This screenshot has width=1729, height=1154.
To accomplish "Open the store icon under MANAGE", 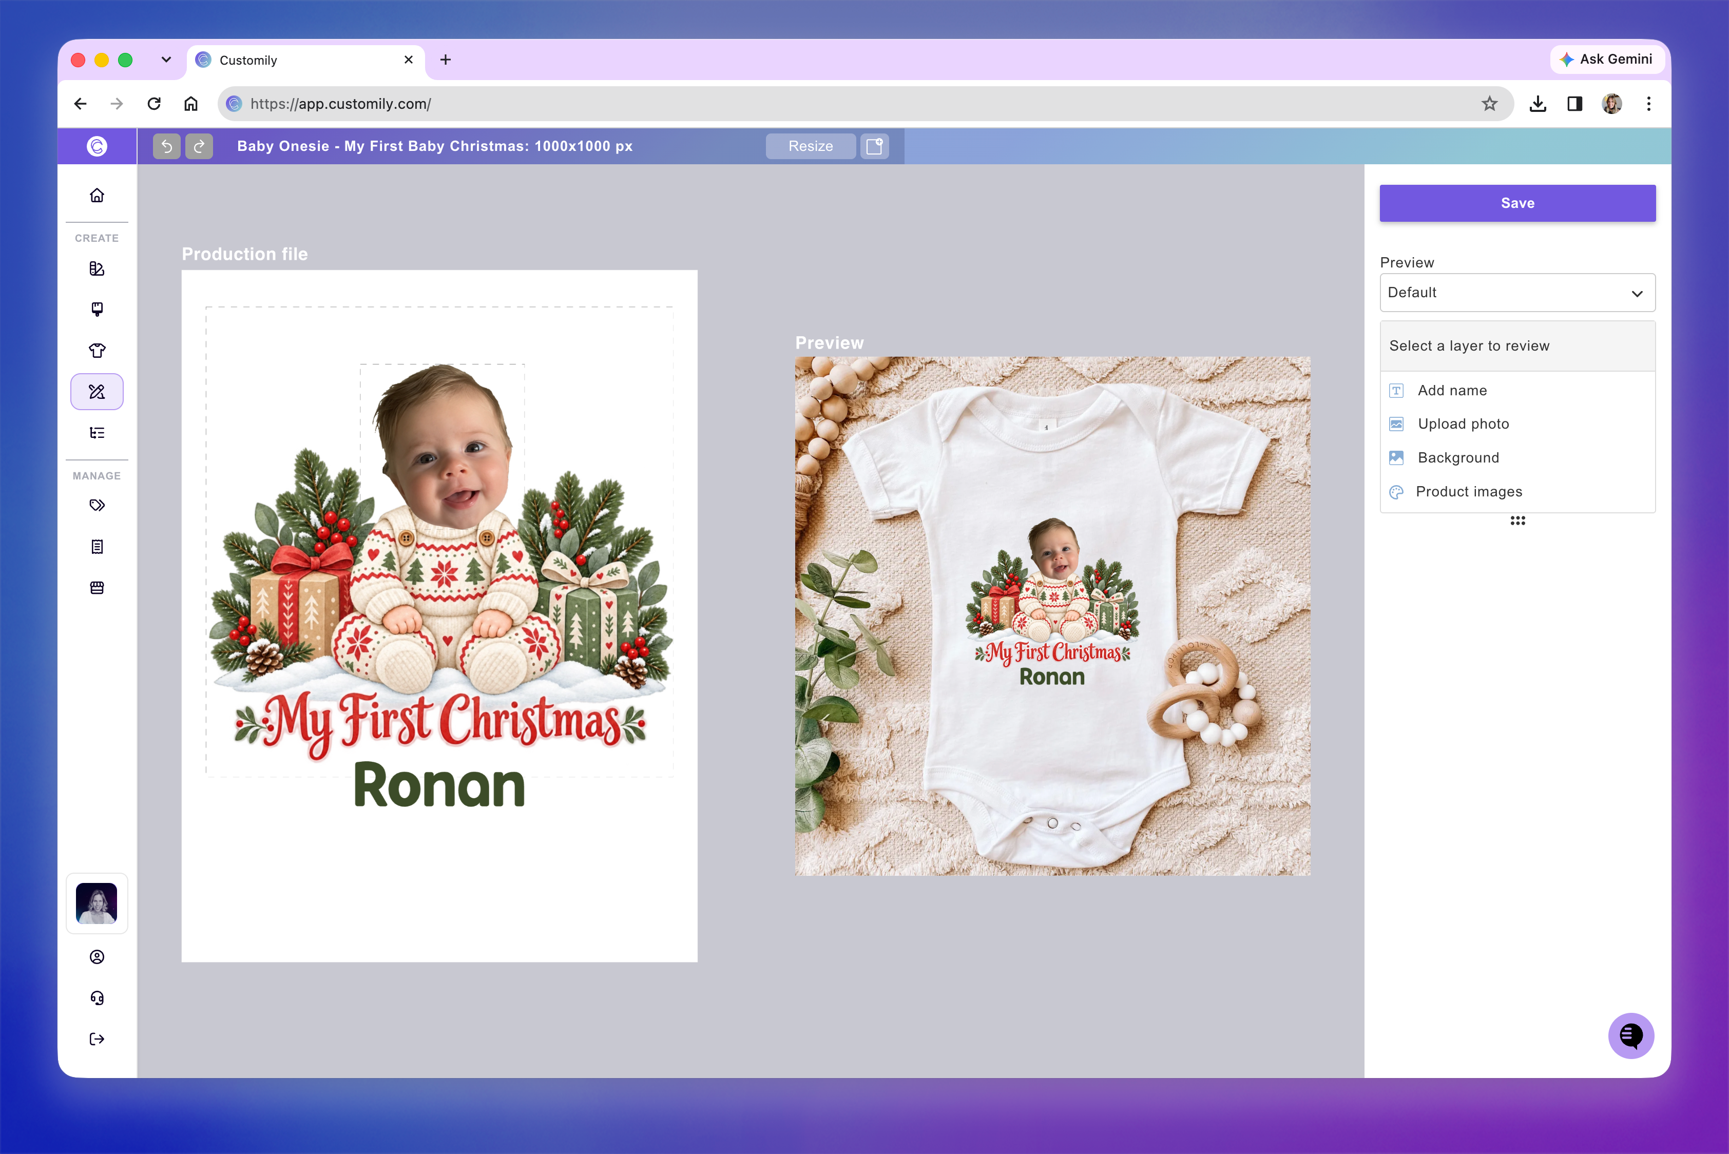I will pyautogui.click(x=97, y=587).
